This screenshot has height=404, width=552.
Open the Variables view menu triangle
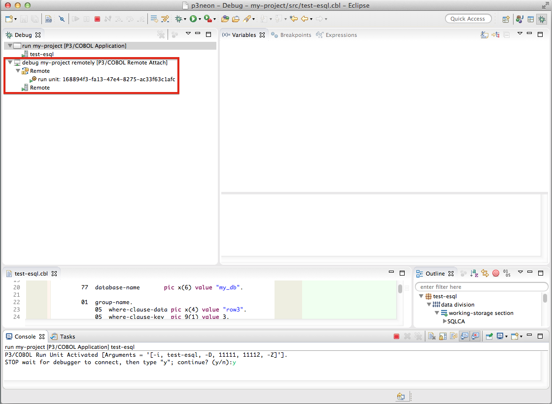pos(520,34)
